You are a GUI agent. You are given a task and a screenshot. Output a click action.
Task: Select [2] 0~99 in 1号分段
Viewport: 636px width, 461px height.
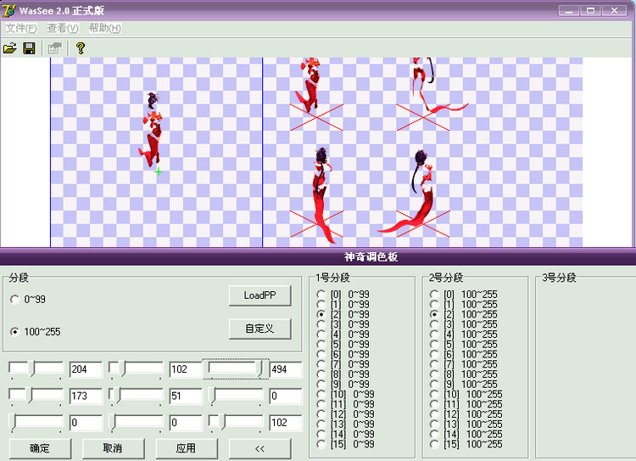(x=343, y=314)
